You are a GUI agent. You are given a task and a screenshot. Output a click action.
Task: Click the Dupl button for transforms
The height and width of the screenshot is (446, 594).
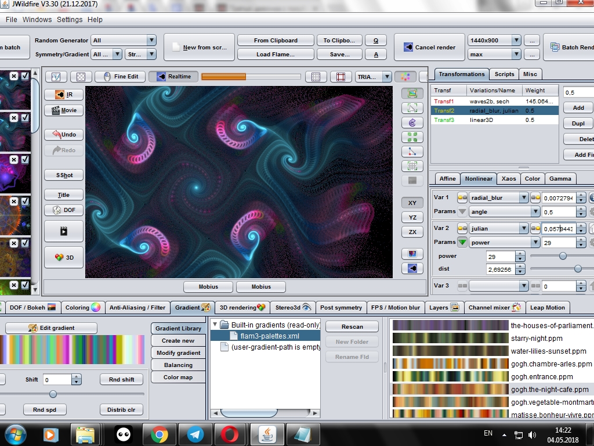pyautogui.click(x=578, y=123)
